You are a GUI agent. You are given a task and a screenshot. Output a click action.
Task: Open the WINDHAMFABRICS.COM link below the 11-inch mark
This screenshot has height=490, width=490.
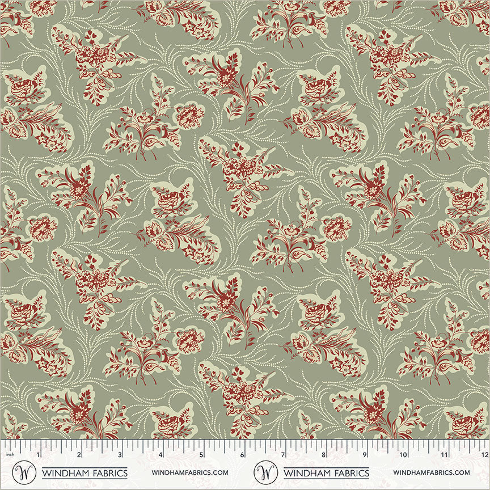[432, 473]
